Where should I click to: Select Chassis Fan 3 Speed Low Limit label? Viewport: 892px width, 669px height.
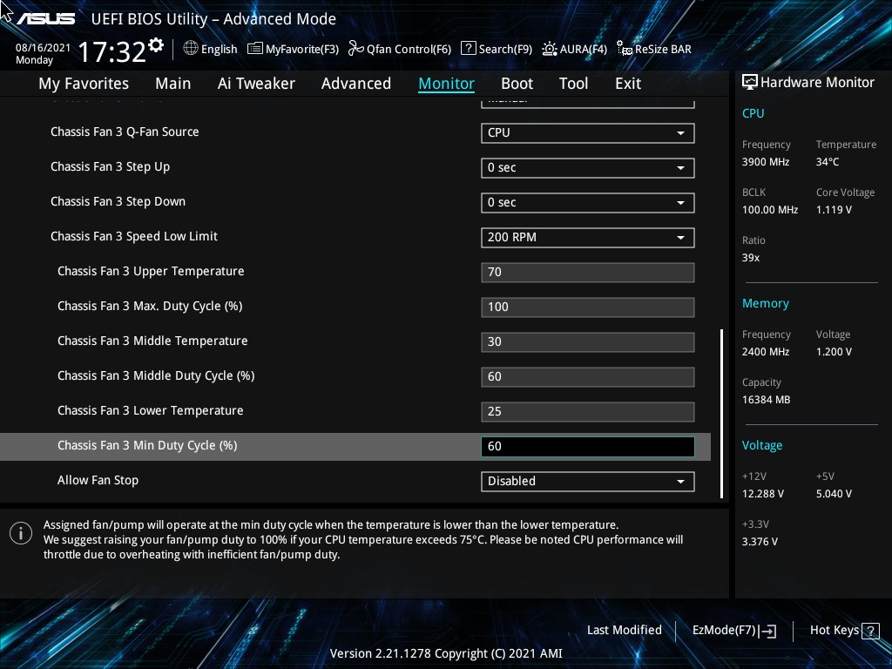point(133,236)
